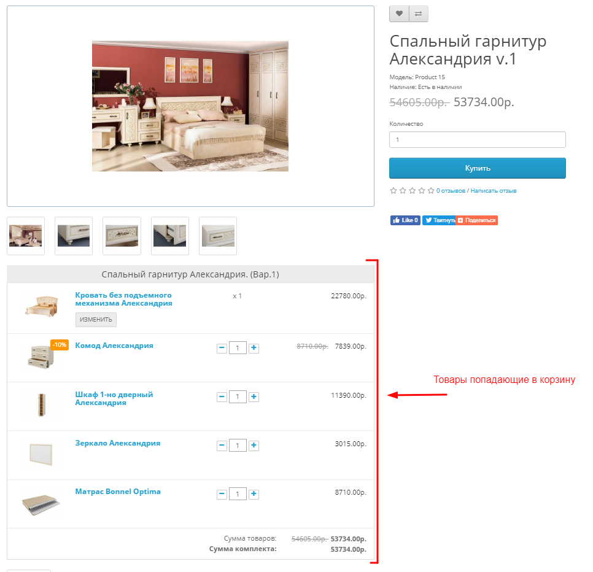This screenshot has width=593, height=572.
Task: Decrease Зеркало Александрия quantity with minus
Action: point(222,446)
